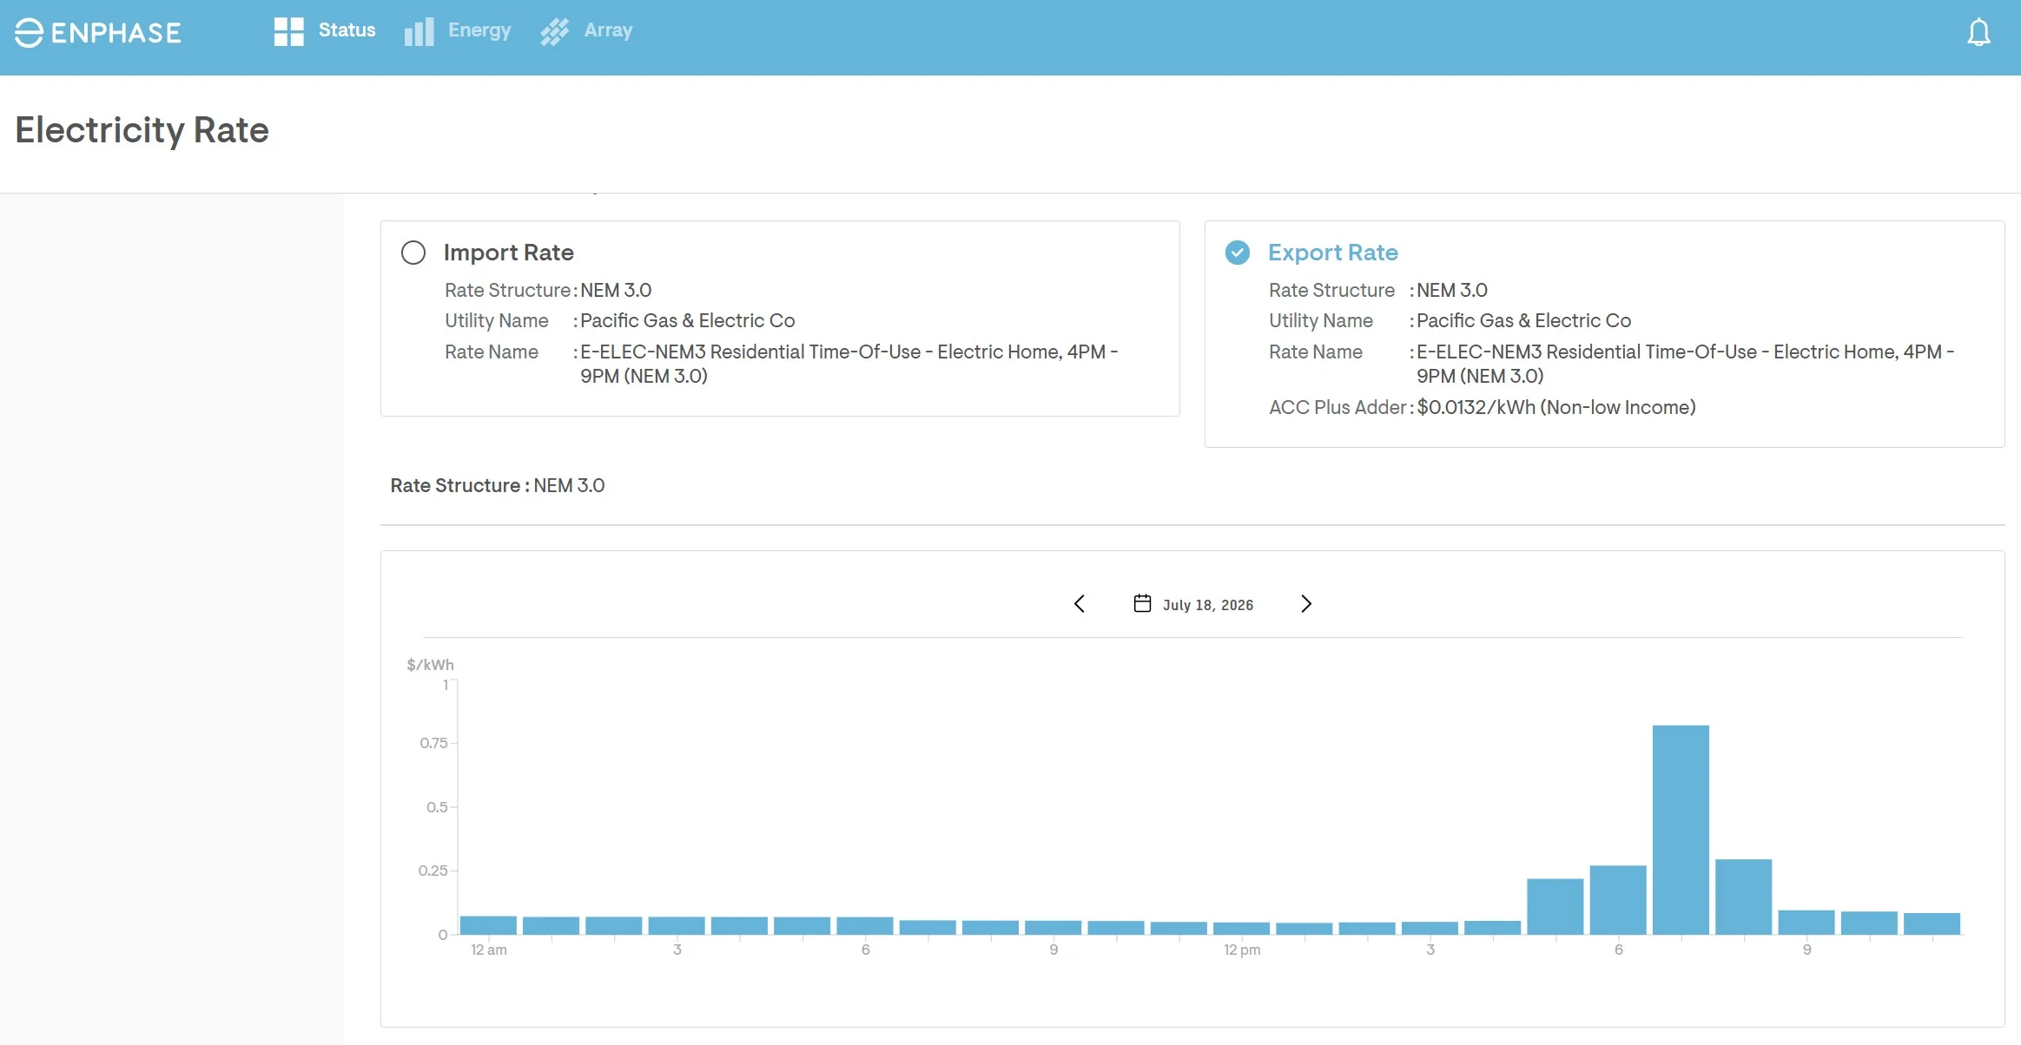Click the Status grid icon
This screenshot has width=2021, height=1045.
288,31
